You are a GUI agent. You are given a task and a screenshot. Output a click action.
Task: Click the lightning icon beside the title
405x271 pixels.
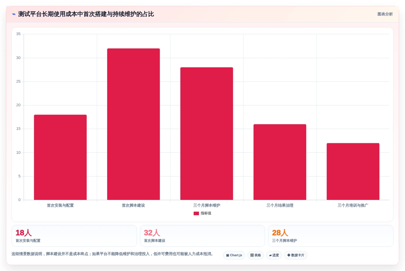click(x=14, y=14)
